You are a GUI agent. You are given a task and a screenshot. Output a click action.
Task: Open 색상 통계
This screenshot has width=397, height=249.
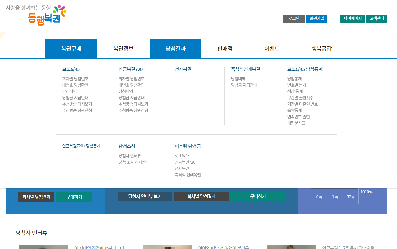tap(295, 91)
